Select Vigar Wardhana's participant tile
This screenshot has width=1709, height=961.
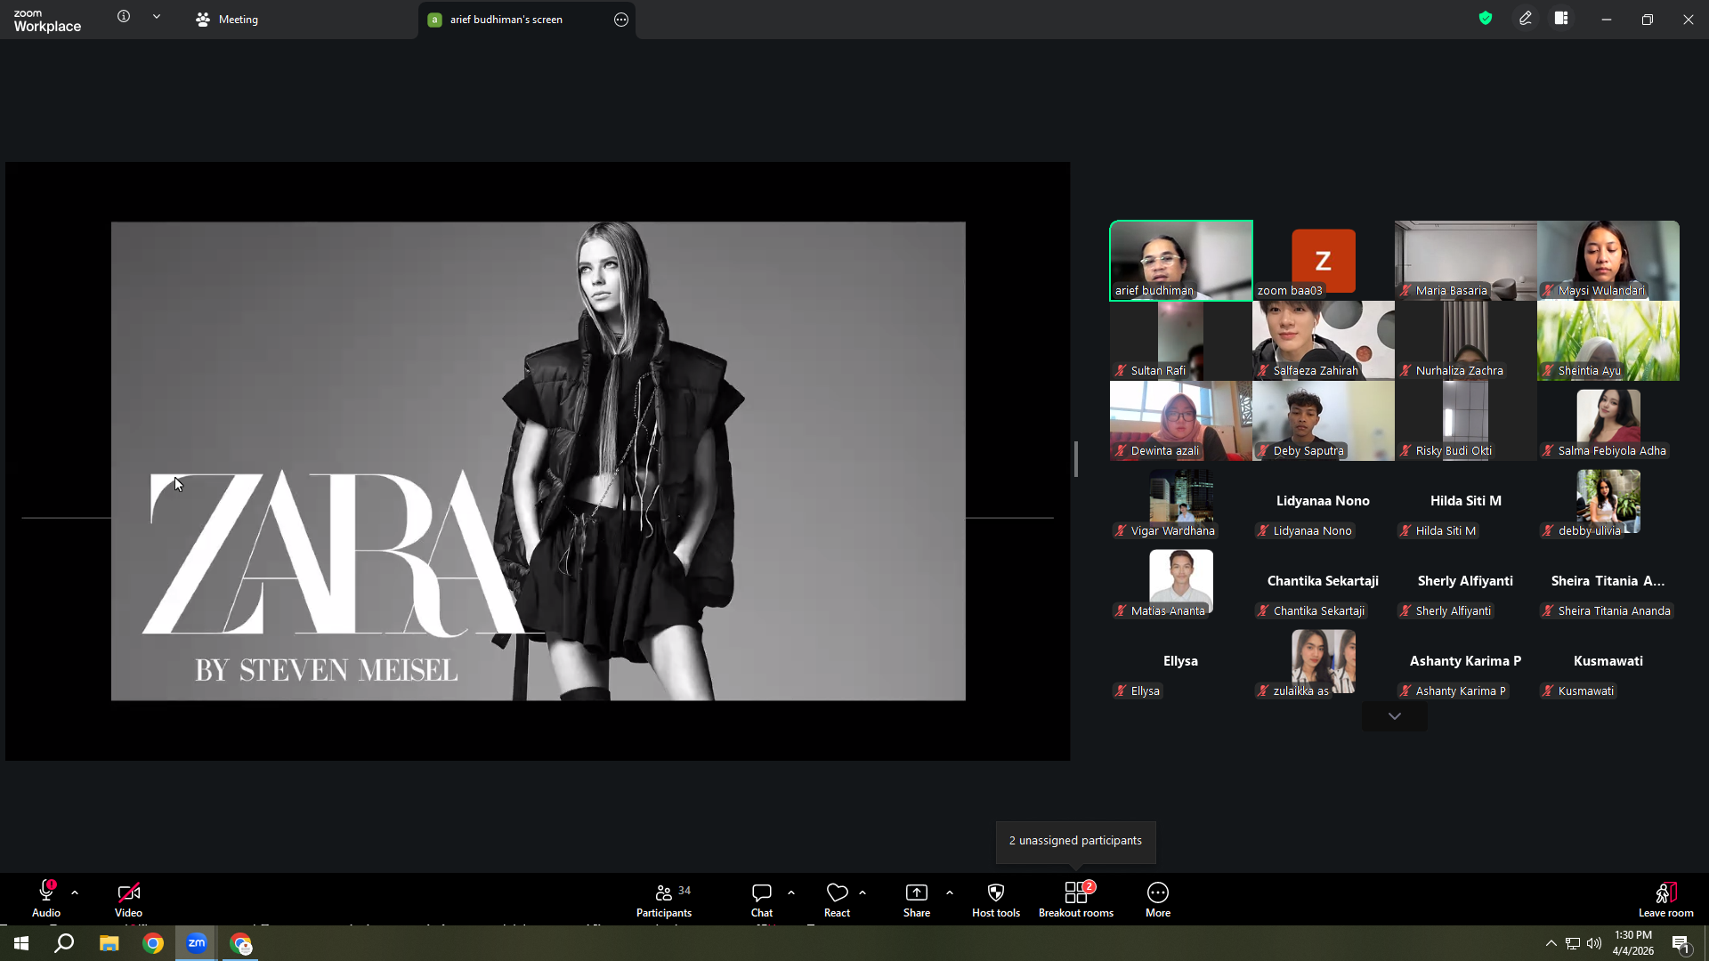1181,501
